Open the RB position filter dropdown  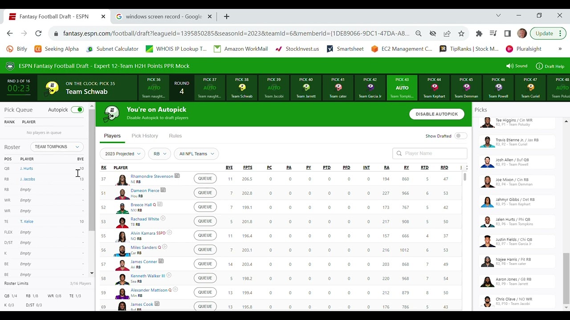[159, 154]
